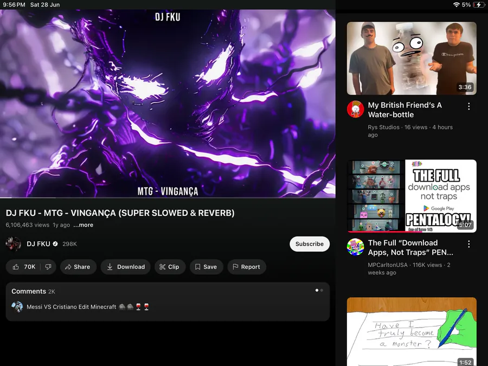
Task: Tap the verified badge next to DJ FKU
Action: click(x=55, y=244)
